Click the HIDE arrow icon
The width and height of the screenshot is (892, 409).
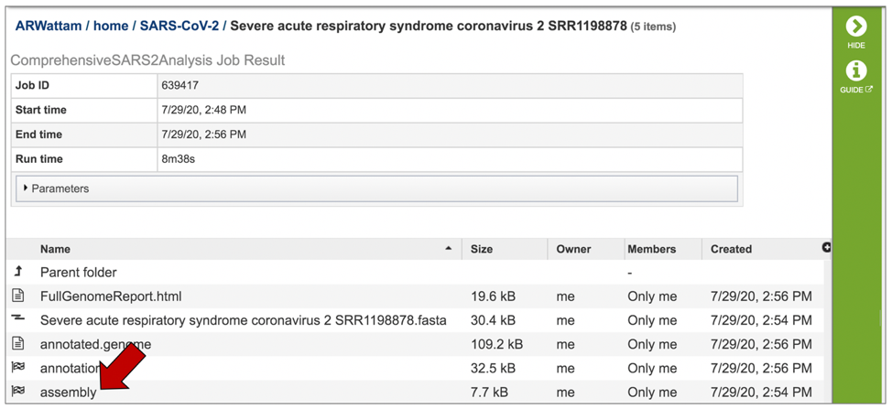coord(855,27)
